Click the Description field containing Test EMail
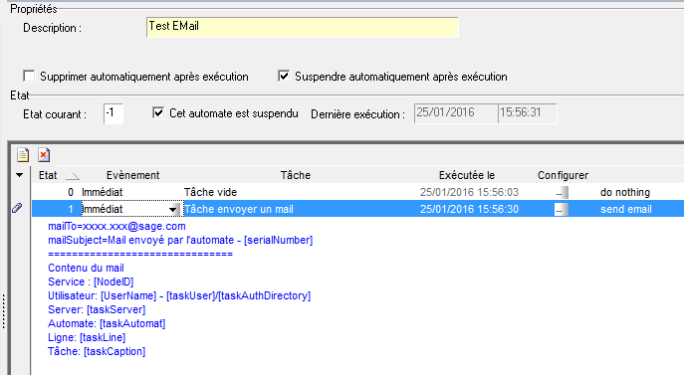The width and height of the screenshot is (684, 375). coord(303,27)
